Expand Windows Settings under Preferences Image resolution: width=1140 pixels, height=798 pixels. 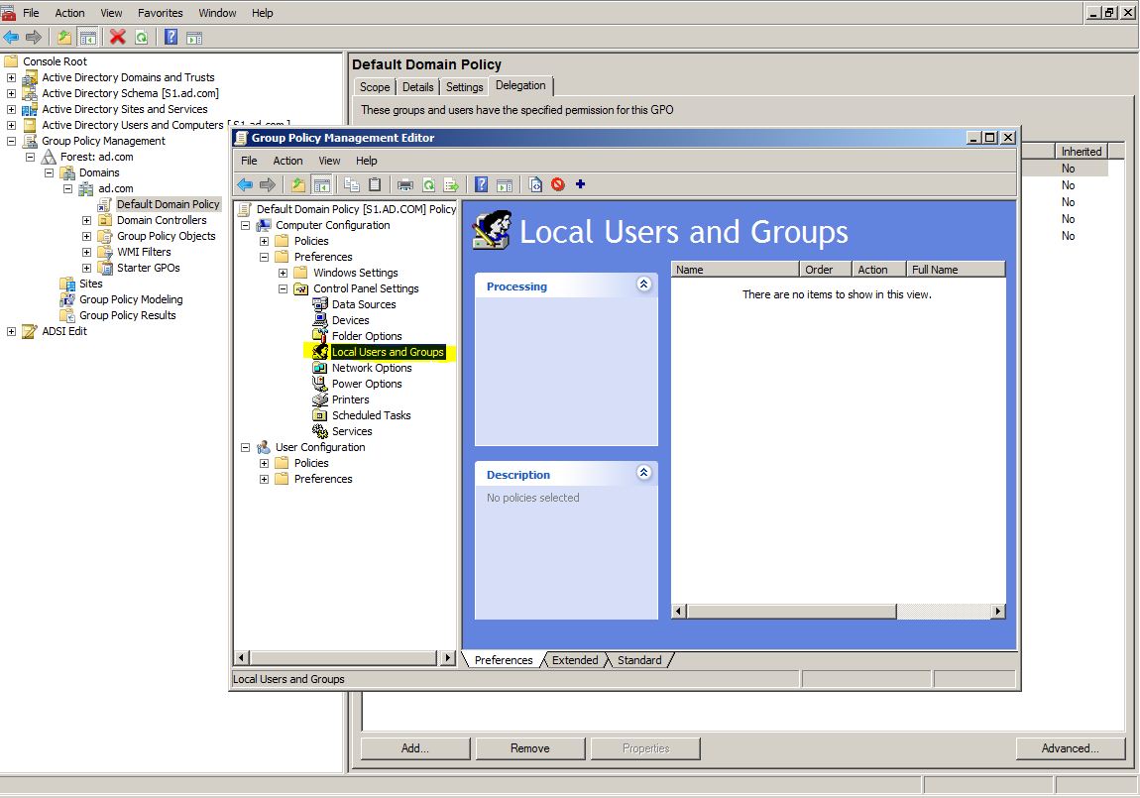283,274
